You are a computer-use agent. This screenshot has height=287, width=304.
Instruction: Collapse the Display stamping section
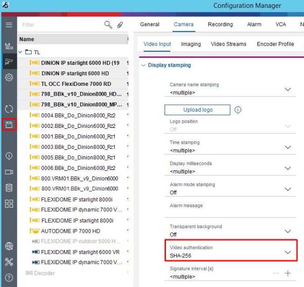[x=143, y=65]
